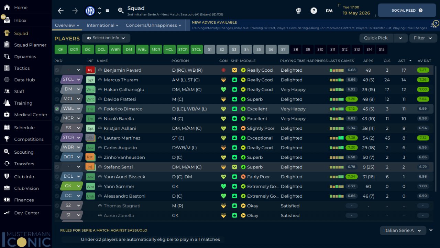This screenshot has height=248, width=440.
Task: Collapse the match rules panel chevron
Action: [431, 230]
